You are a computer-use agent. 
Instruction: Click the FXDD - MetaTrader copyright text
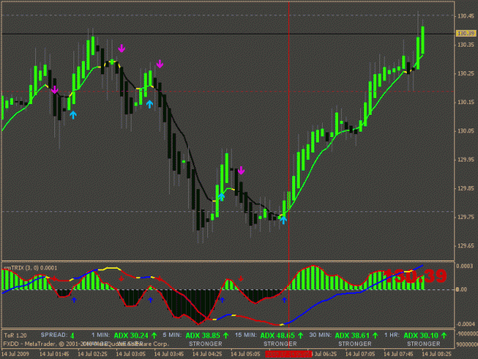86,344
